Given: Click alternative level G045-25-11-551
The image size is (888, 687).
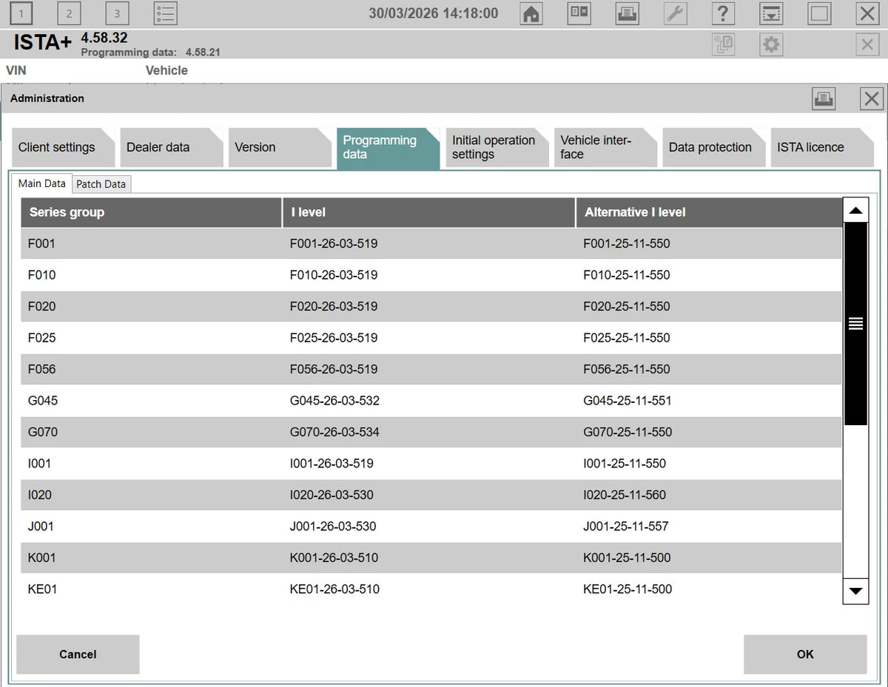Looking at the screenshot, I should coord(628,401).
